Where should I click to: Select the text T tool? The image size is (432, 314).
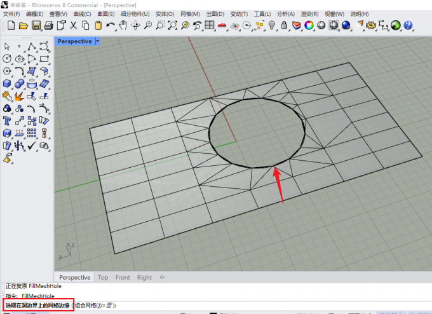point(6,121)
